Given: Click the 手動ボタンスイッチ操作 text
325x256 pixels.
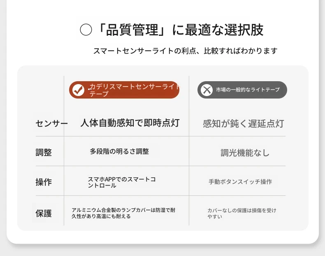Looking at the screenshot, I should [240, 182].
